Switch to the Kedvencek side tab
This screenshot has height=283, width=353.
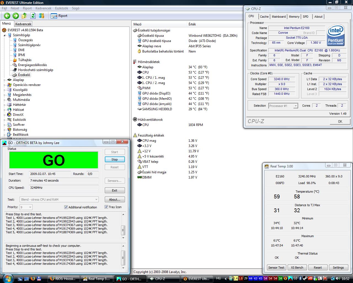pos(23,24)
